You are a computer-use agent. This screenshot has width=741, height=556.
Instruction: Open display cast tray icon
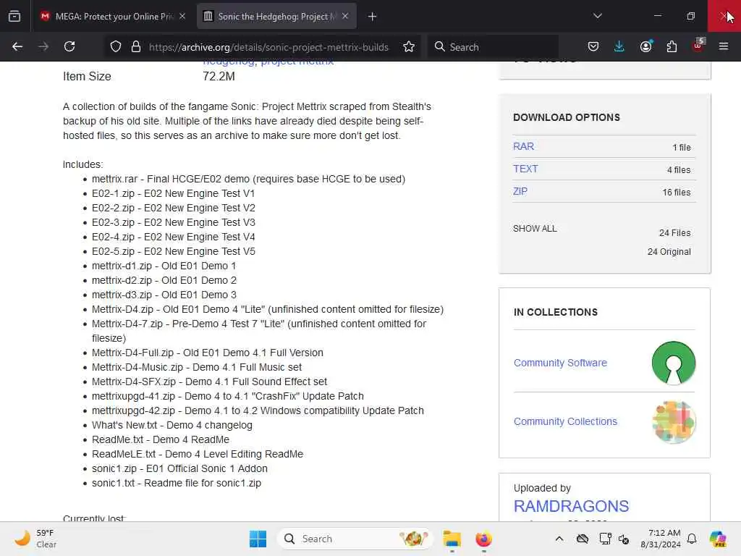(x=605, y=539)
